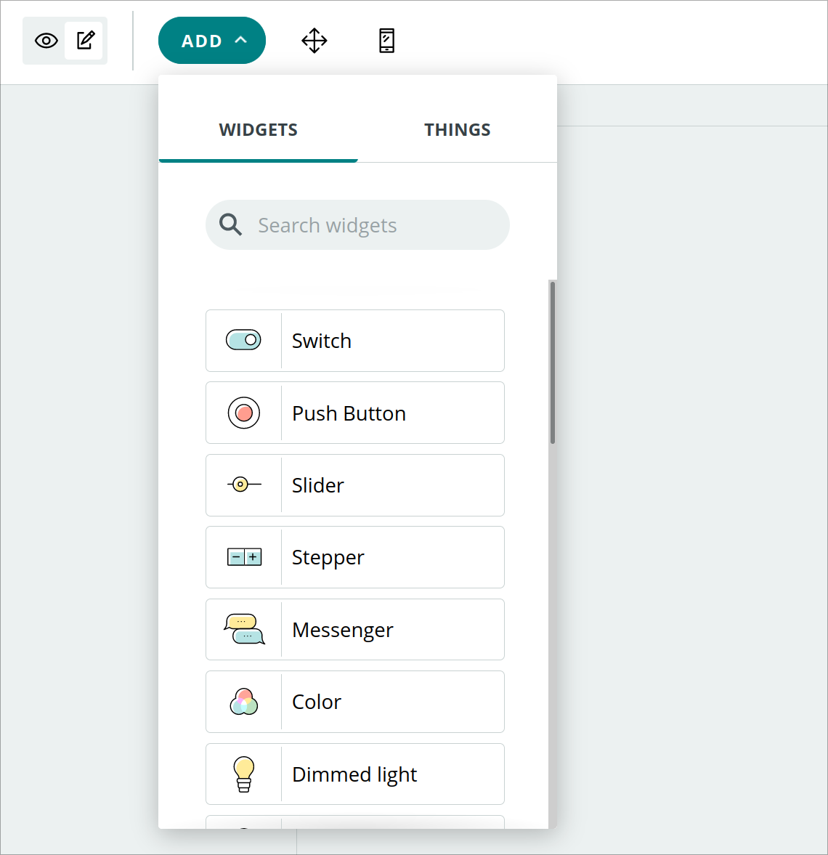Viewport: 828px width, 855px height.
Task: Open the Color widget's color picker swatch
Action: pyautogui.click(x=243, y=702)
